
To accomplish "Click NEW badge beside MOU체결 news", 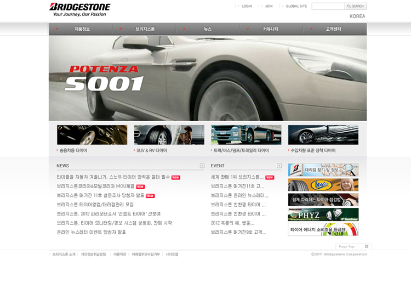I will tap(140, 187).
